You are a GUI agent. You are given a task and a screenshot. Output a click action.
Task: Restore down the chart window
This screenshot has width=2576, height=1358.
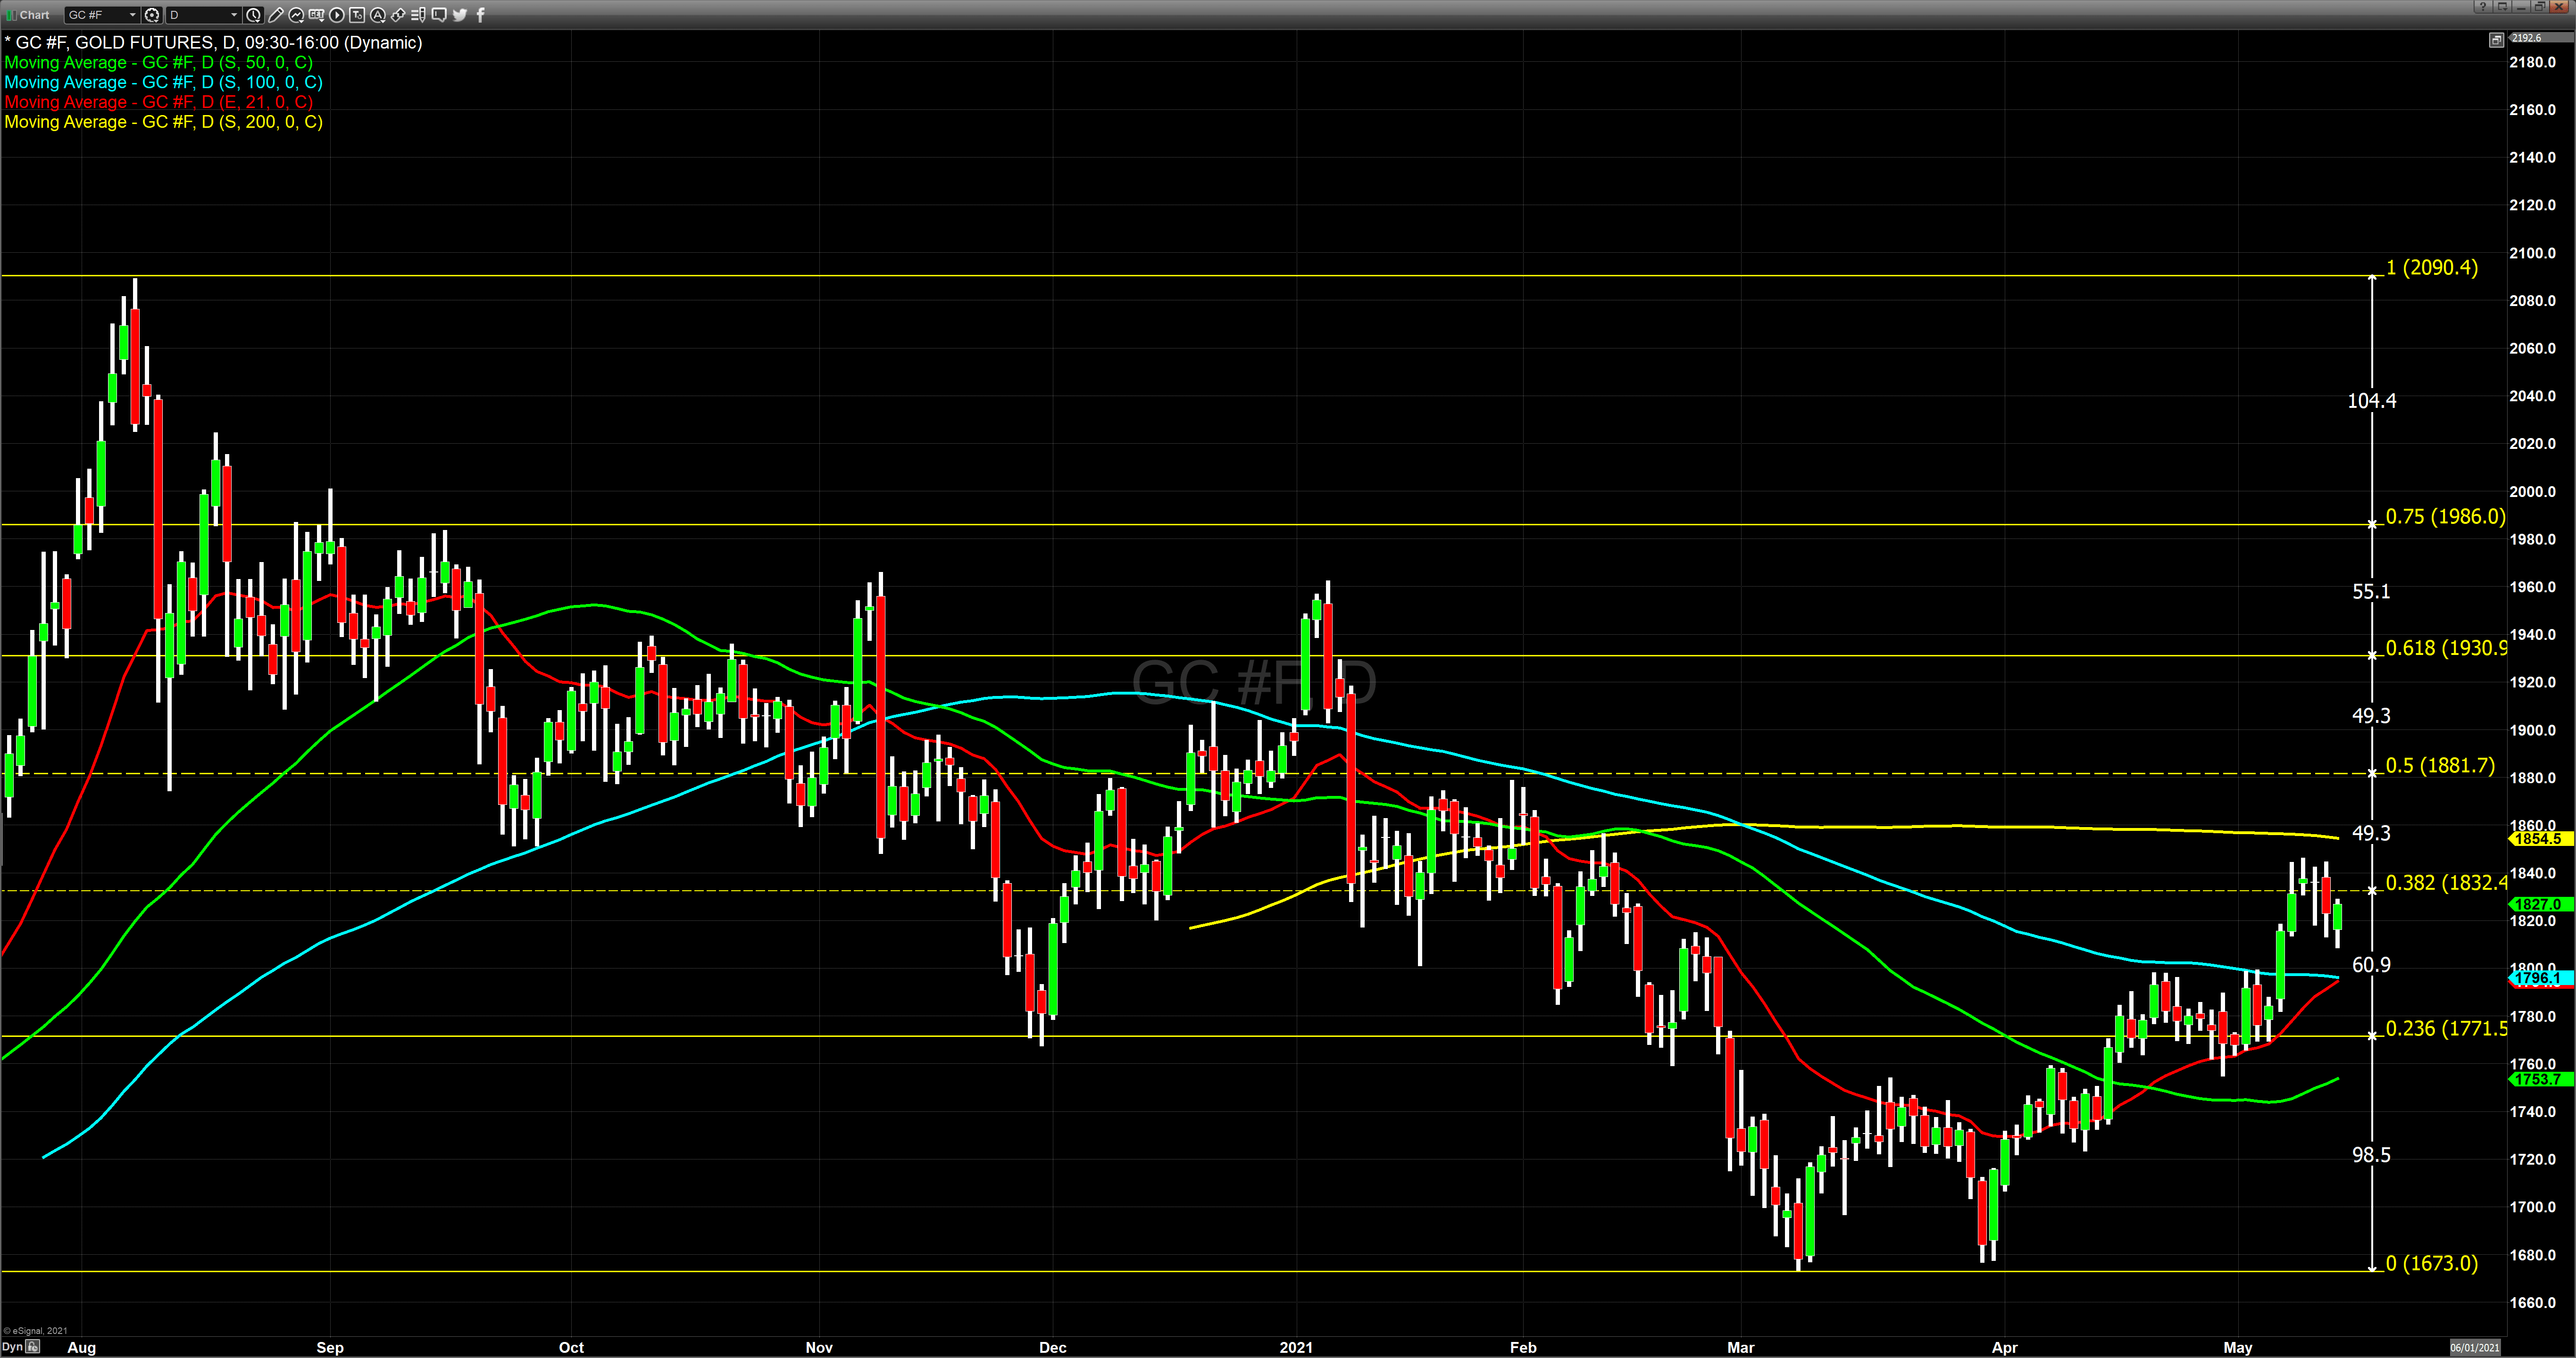click(x=2540, y=7)
